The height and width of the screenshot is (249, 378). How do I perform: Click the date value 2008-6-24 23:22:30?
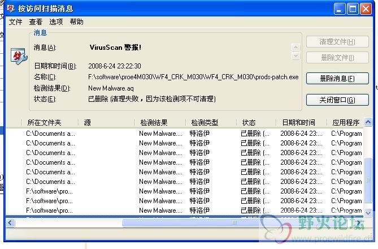coord(115,66)
